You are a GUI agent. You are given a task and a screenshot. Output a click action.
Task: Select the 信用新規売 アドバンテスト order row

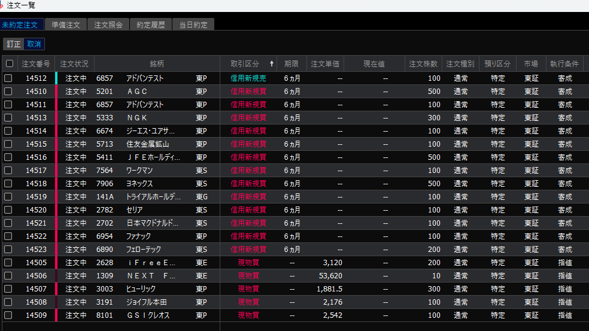248,78
